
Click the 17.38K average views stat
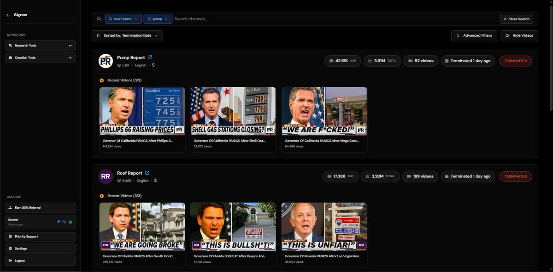(340, 176)
